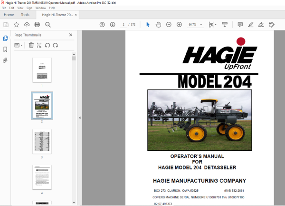Screen dimensions: 285x206
Task: Open thumbnails options dropdown menu
Action: tap(19, 45)
